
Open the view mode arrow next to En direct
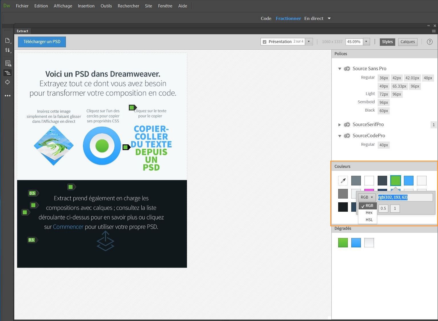coord(329,18)
